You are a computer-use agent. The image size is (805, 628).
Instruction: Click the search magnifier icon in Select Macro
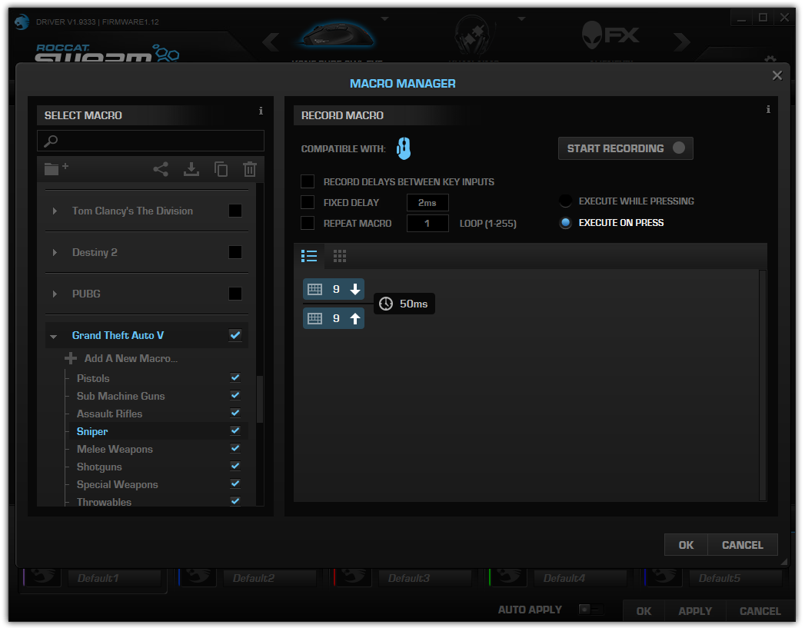(x=51, y=141)
